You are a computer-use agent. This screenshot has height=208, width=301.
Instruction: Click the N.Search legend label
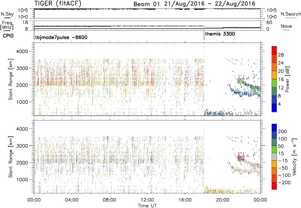[x=290, y=14]
